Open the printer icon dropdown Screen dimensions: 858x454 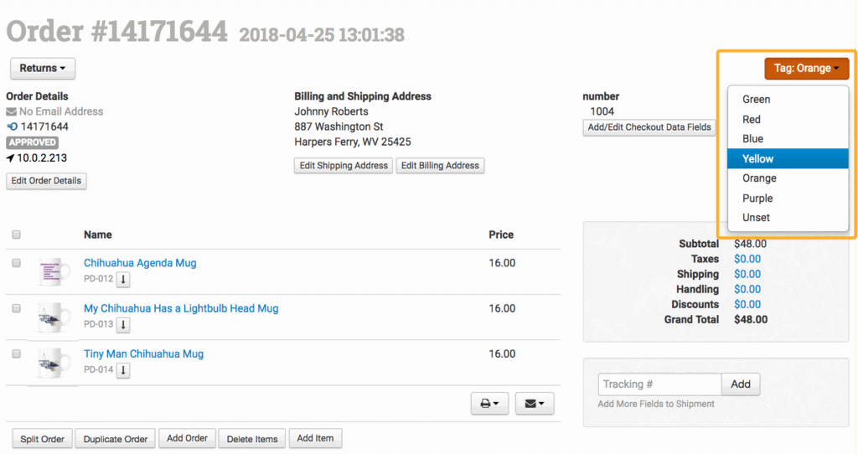tap(489, 405)
